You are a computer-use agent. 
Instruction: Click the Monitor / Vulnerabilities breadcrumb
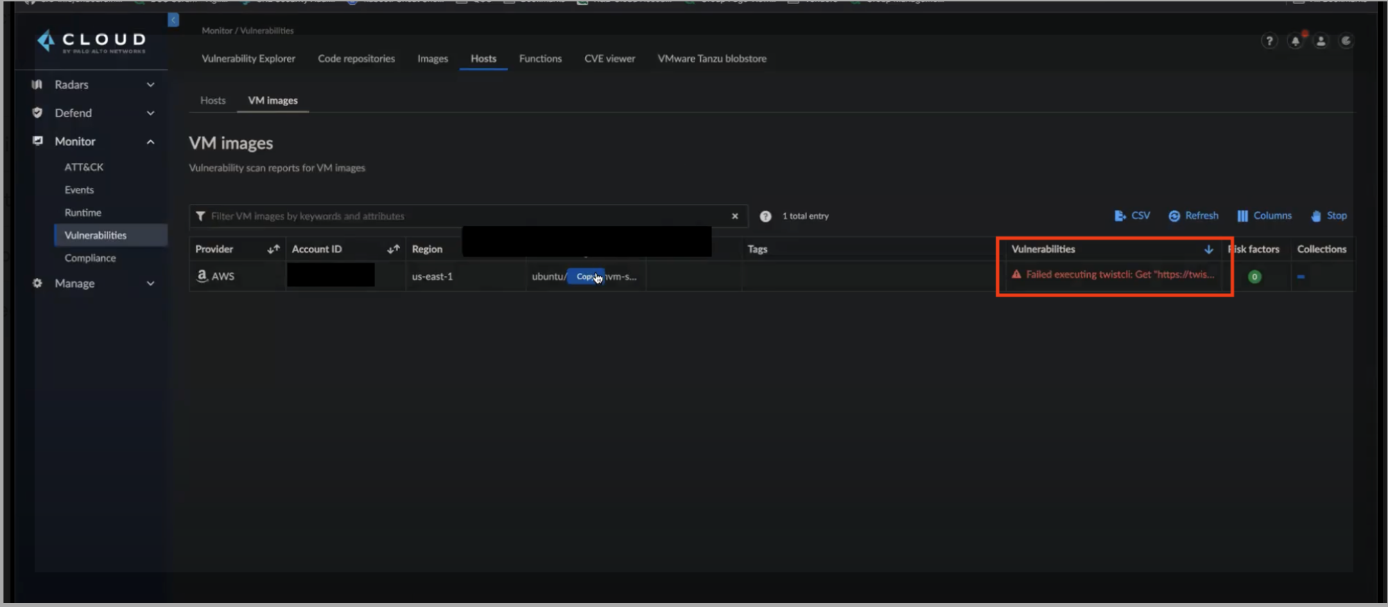coord(248,30)
